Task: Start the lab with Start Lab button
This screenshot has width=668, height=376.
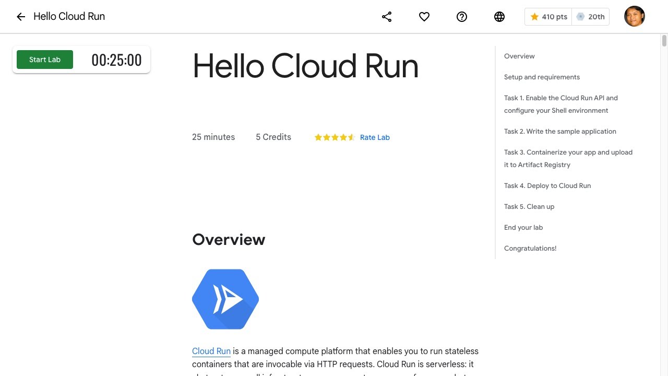Action: click(45, 60)
